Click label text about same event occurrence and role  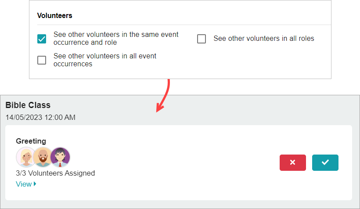116,38
